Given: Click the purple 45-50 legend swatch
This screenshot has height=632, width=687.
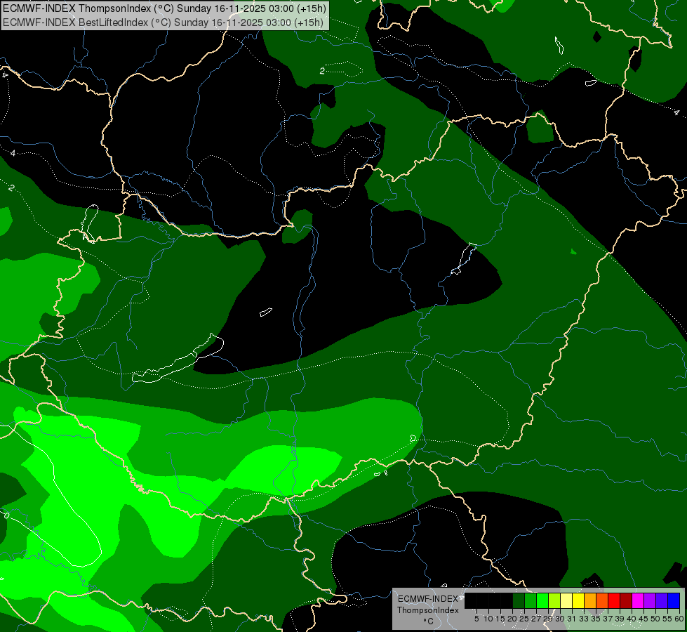Looking at the screenshot, I should tap(651, 600).
